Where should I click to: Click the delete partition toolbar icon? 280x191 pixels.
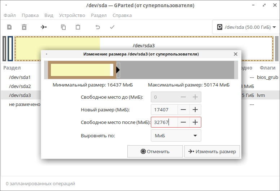tap(24, 27)
